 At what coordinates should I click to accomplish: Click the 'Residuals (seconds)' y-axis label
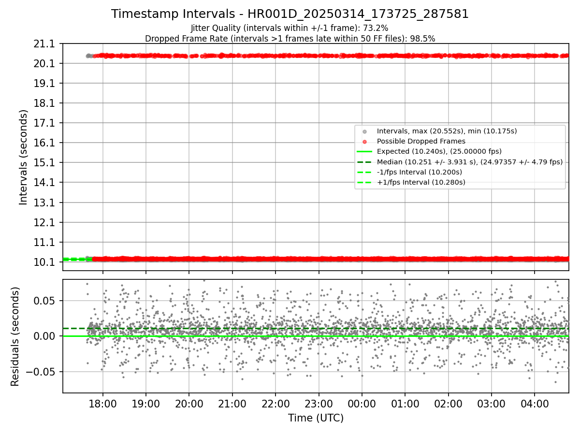(15, 336)
